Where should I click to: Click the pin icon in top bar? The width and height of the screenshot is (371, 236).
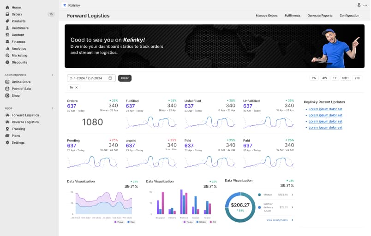359,5
